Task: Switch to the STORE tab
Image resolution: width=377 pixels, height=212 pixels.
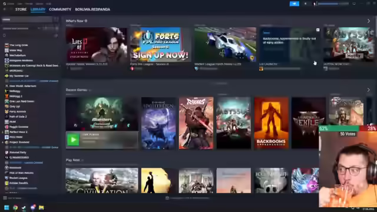Action: [21, 9]
